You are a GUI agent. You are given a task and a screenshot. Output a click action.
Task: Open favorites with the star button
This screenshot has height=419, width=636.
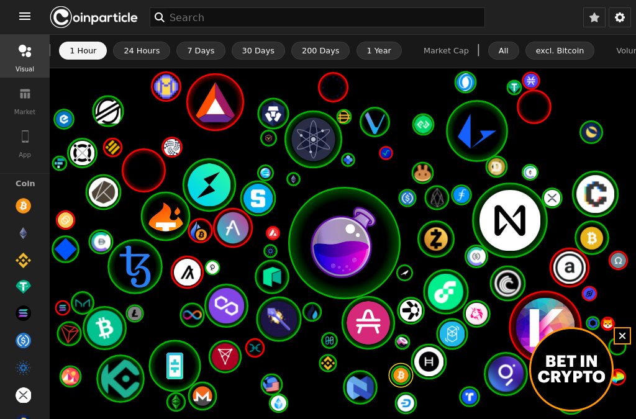[x=594, y=17]
